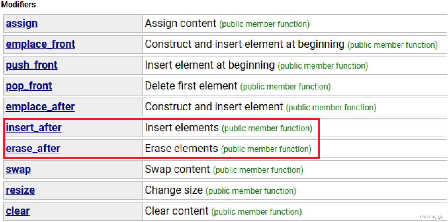This screenshot has width=448, height=222.
Task: Click the Modifiers section heading
Action: click(18, 5)
